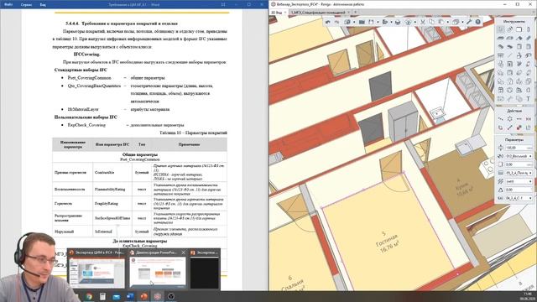This screenshot has height=302, width=537.
Task: Open the 012_Вольный dropdown in Параметры
Action: tap(519, 156)
